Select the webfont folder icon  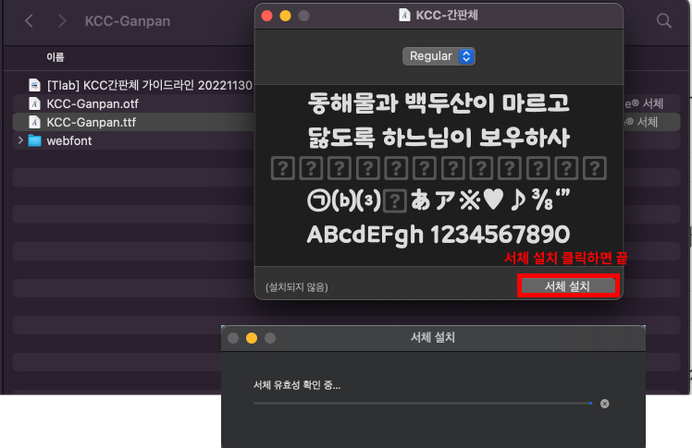[34, 140]
